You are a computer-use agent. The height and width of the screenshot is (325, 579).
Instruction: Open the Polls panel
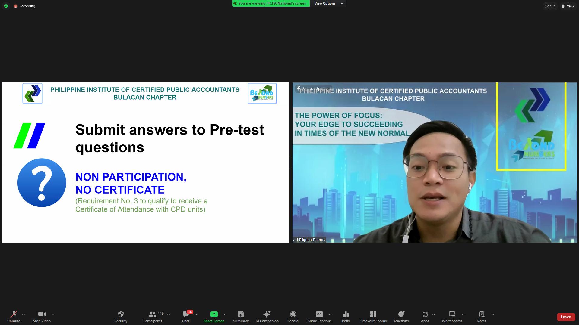[x=346, y=317]
